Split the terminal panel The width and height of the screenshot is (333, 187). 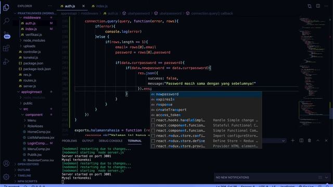click(x=301, y=140)
